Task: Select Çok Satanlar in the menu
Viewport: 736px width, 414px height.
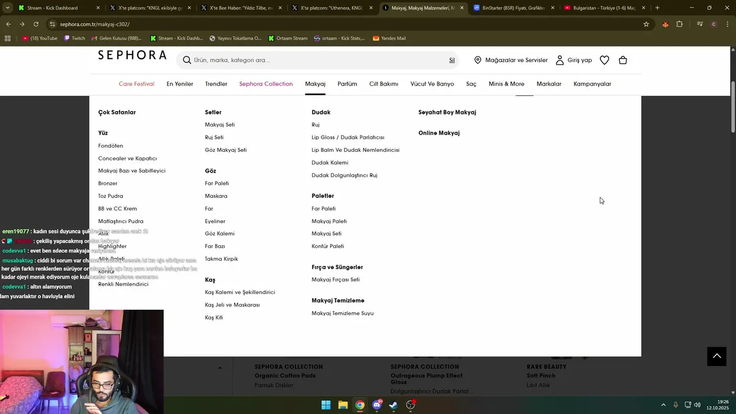Action: [117, 112]
